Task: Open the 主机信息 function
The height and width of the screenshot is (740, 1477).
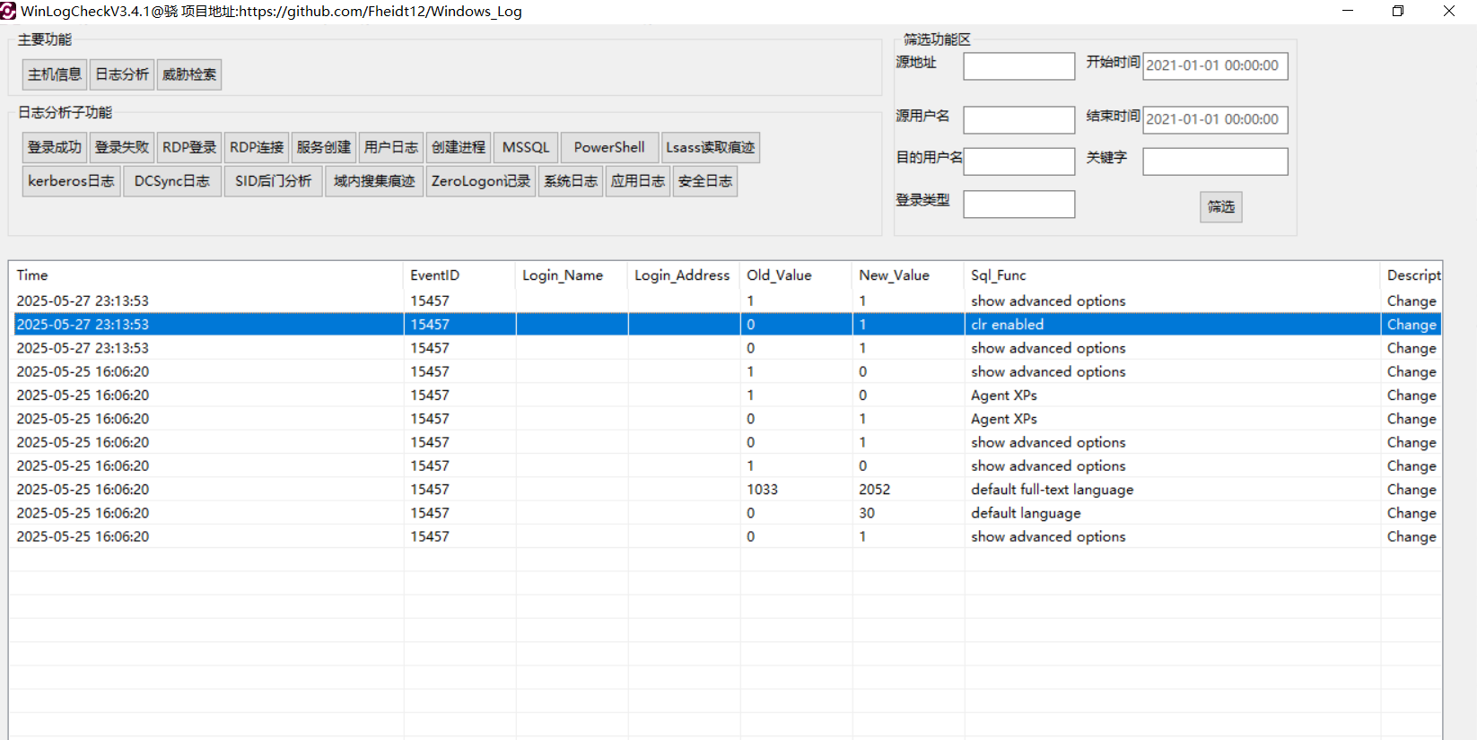Action: click(x=55, y=74)
